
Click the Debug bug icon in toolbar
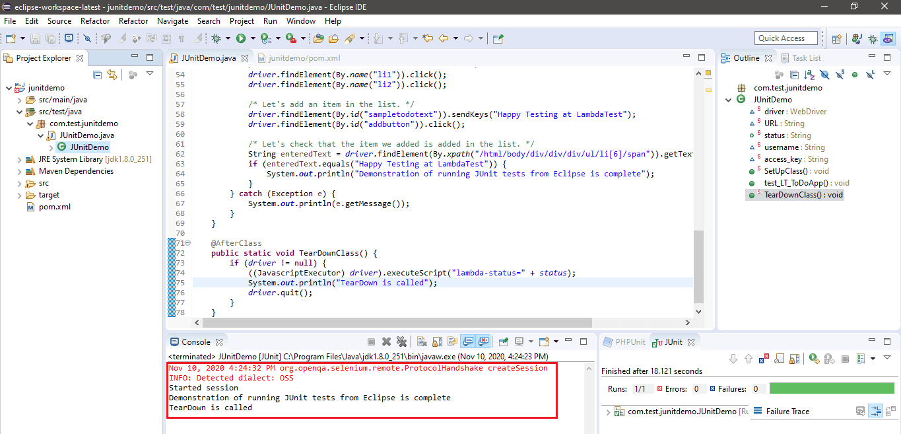(x=217, y=38)
